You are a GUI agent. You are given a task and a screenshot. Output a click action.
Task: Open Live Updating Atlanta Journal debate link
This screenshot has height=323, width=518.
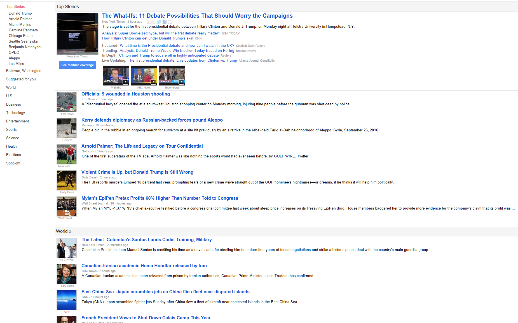pyautogui.click(x=182, y=60)
